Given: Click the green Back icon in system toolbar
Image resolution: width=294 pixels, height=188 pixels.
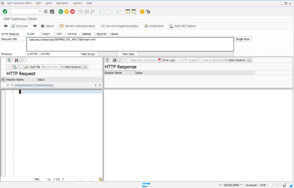Looking at the screenshot, I should (61, 11).
